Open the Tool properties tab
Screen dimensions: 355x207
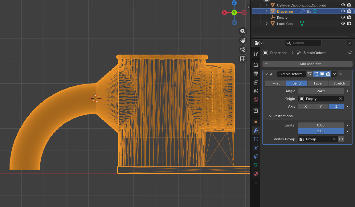tap(255, 54)
